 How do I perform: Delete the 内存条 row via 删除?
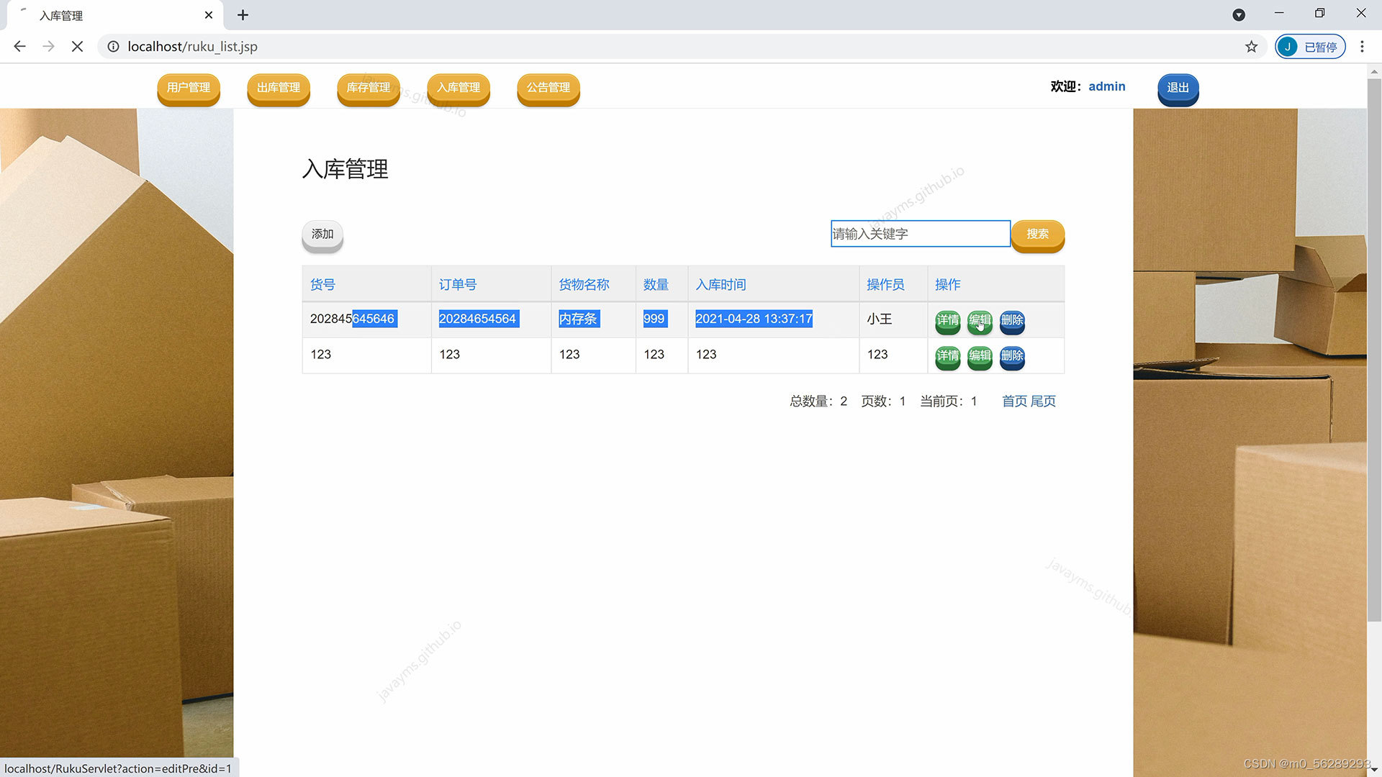pyautogui.click(x=1012, y=321)
